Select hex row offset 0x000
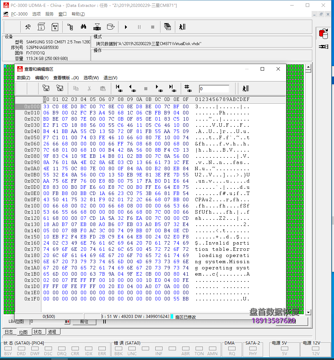Viewport: 334px width, 360px height. coord(28,106)
